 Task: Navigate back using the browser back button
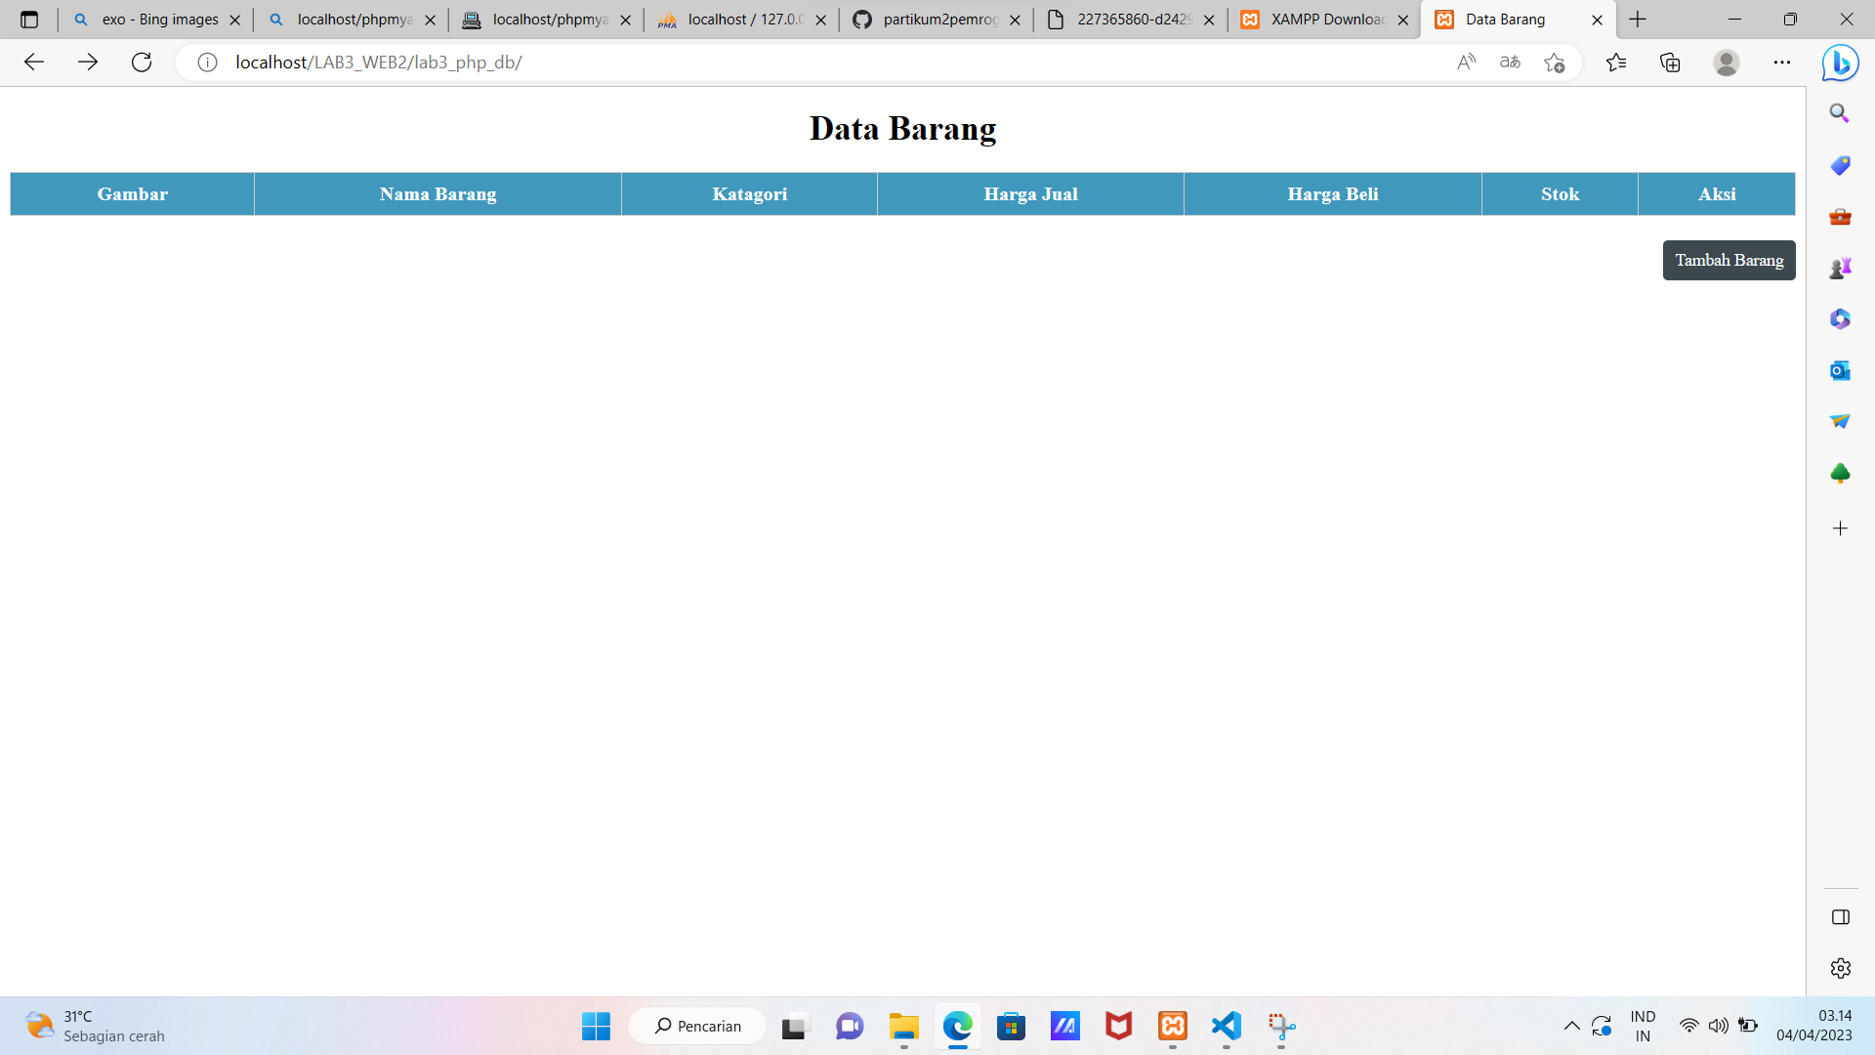34,62
